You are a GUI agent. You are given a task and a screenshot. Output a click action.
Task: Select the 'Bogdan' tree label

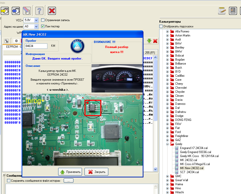coord(180,60)
